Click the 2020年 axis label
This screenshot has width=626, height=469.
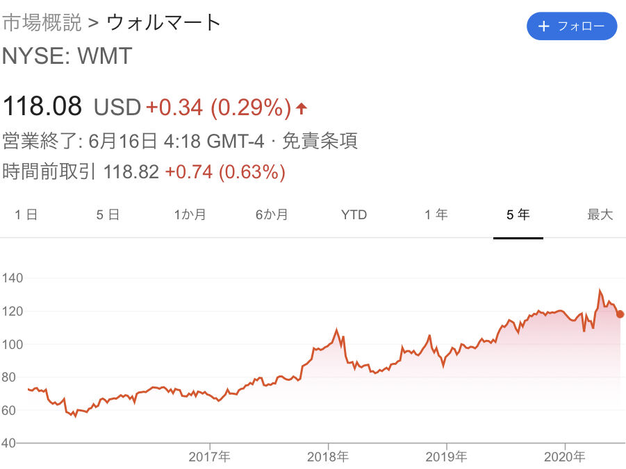[565, 457]
